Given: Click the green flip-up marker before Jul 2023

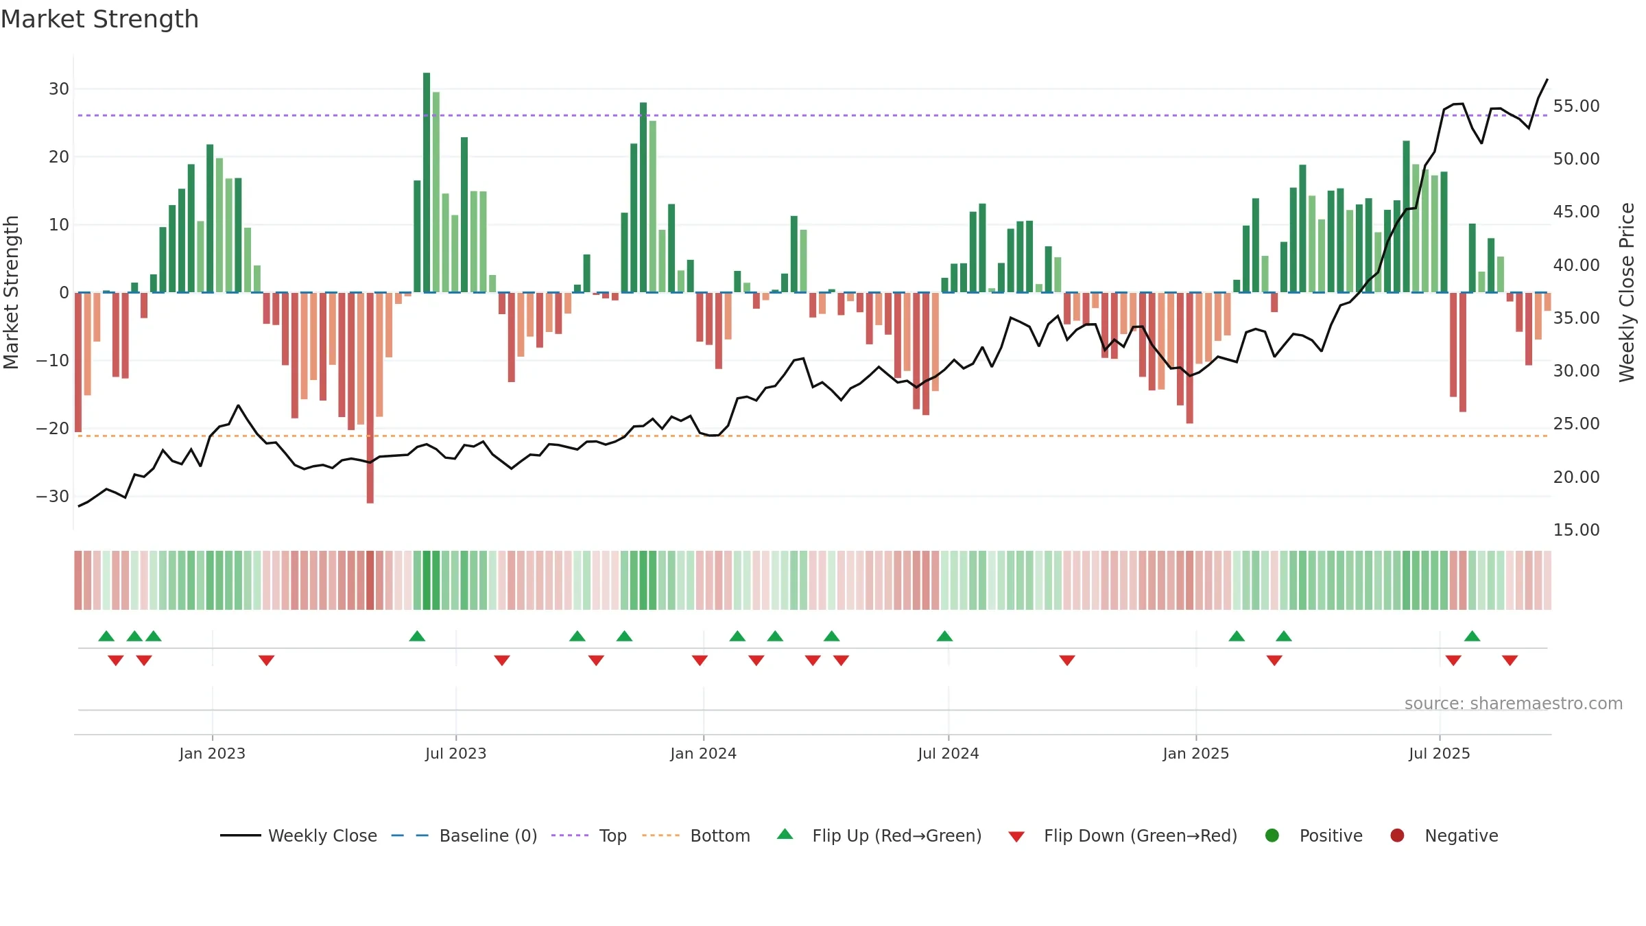Looking at the screenshot, I should [417, 636].
